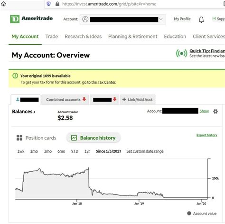The image size is (225, 224).
Task: Select the second redacted account tab
Action: [x=104, y=99]
